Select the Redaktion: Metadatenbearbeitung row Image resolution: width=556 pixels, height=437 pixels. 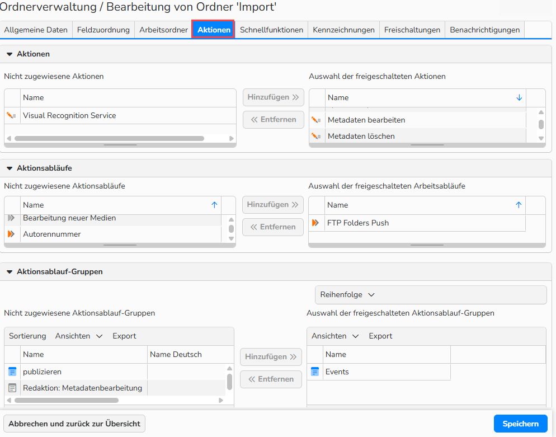click(115, 388)
